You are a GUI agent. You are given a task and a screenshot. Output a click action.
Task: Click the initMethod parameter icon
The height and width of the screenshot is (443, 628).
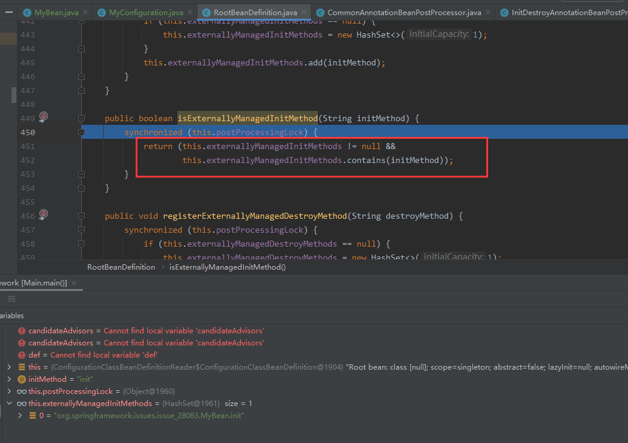click(22, 379)
